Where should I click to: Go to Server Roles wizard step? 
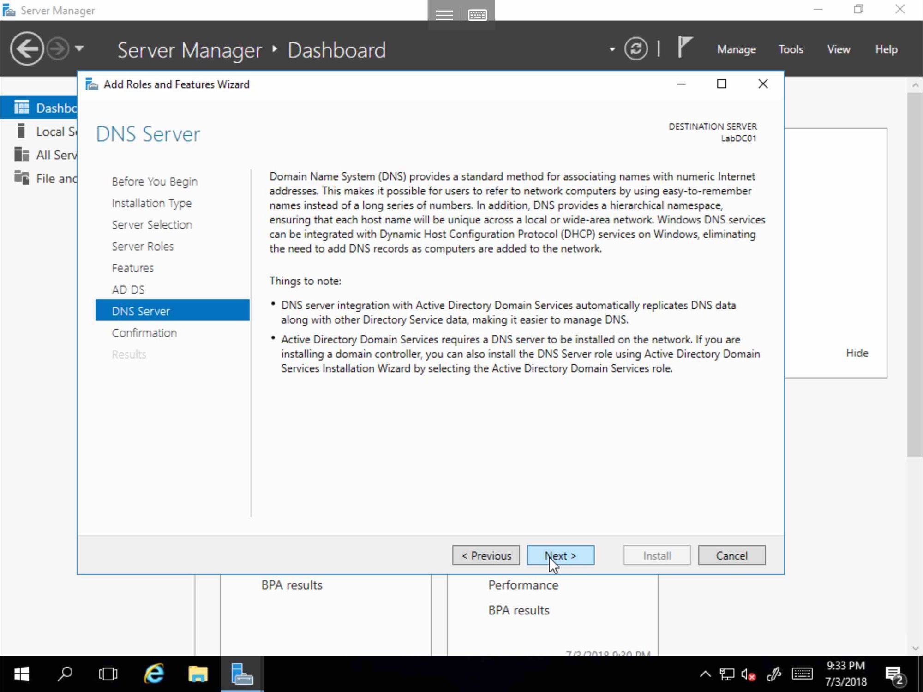click(x=142, y=247)
